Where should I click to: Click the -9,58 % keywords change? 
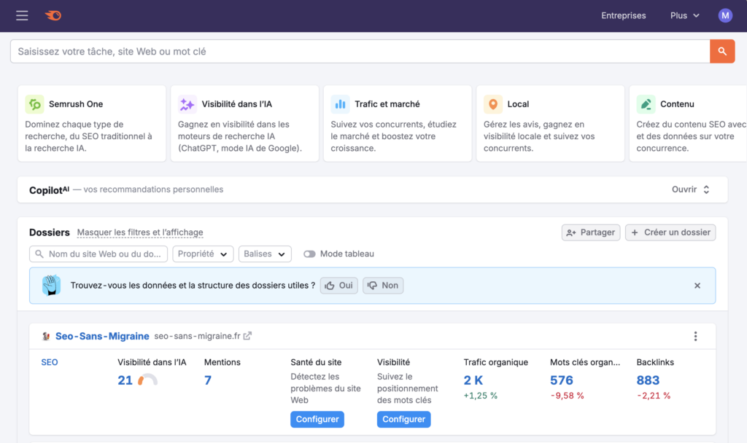pos(567,396)
